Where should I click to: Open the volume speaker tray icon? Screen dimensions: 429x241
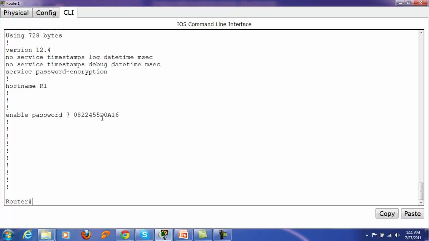coord(397,235)
